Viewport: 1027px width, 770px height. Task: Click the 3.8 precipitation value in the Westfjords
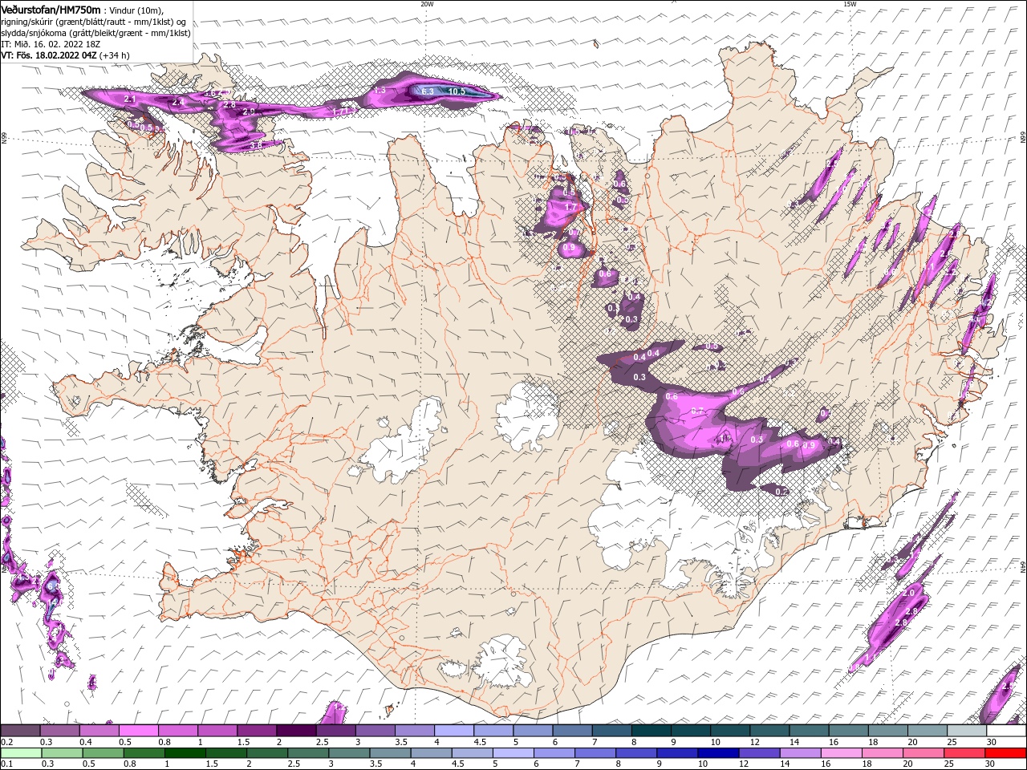click(x=256, y=145)
